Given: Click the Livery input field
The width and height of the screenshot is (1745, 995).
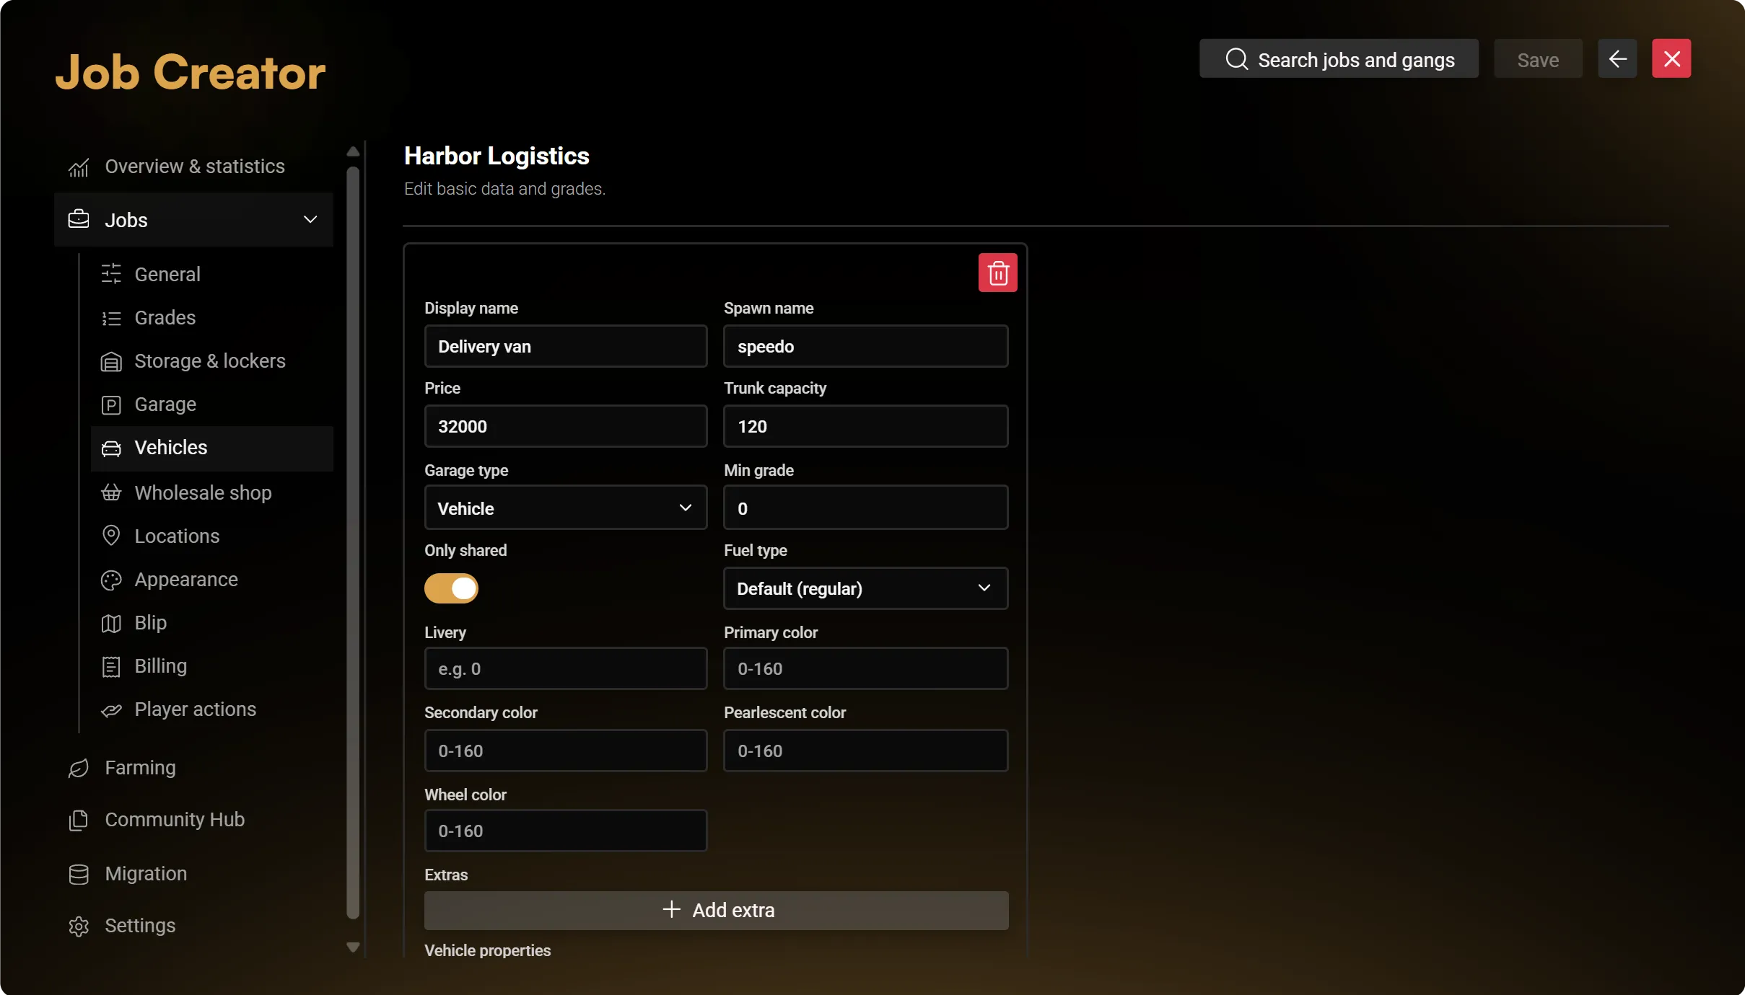Looking at the screenshot, I should pos(566,668).
